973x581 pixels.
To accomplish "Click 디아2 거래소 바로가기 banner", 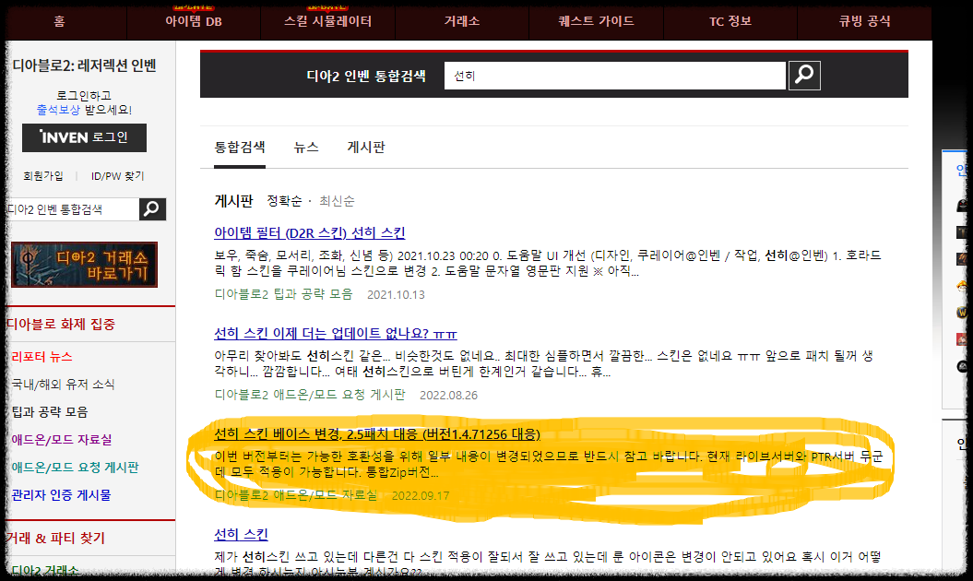I will pos(85,265).
